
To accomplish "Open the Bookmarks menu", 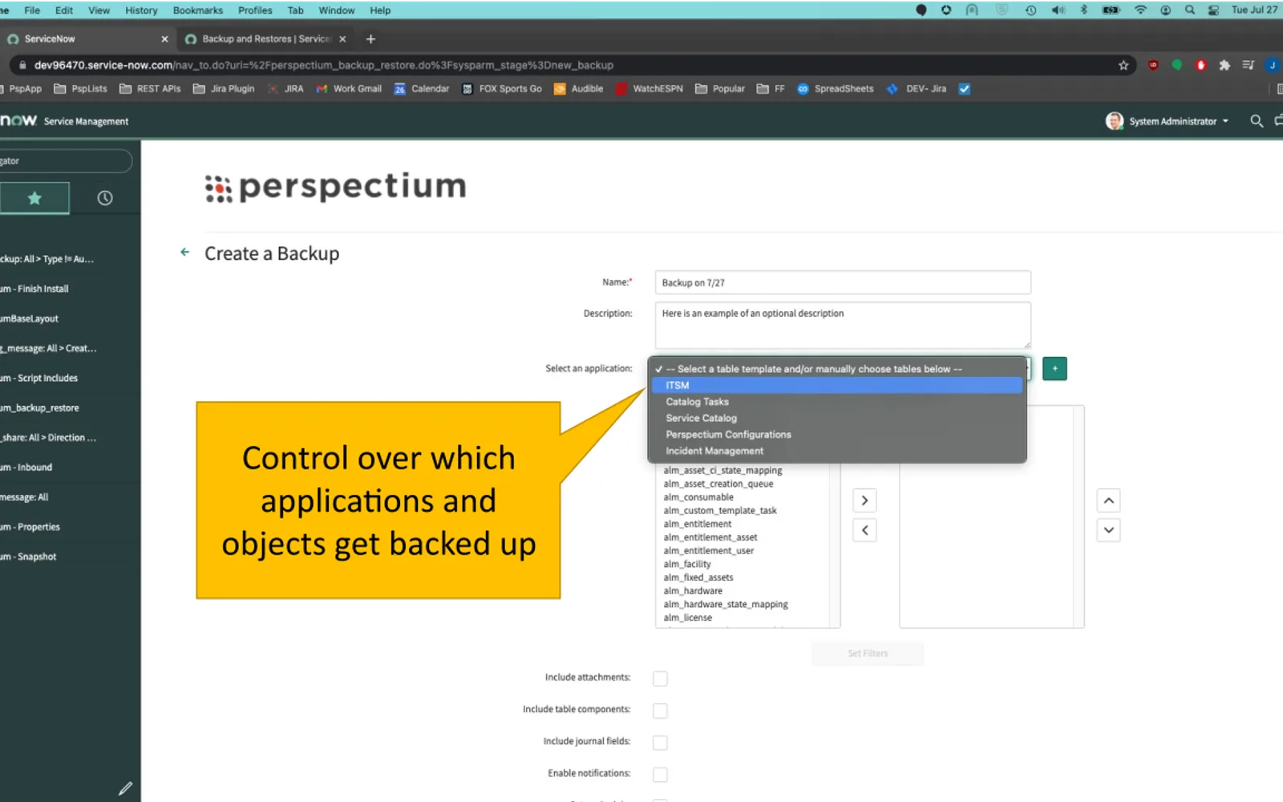I will (x=198, y=10).
